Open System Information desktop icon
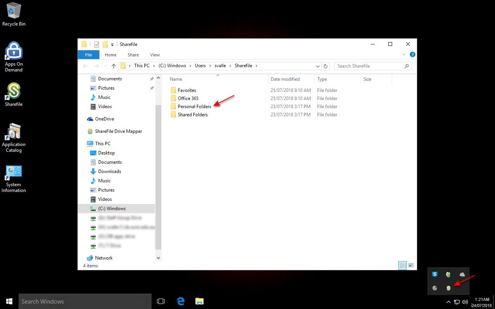495x309 pixels. tap(14, 178)
